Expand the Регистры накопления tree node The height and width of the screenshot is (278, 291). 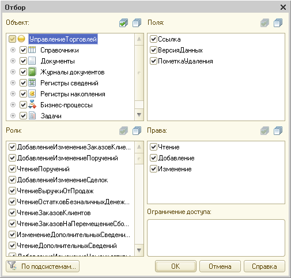[x=13, y=94]
